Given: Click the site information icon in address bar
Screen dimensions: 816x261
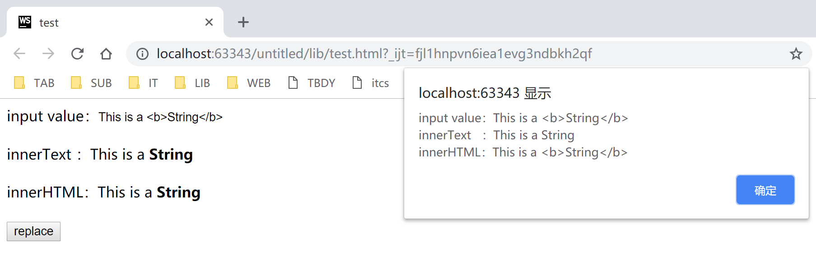Looking at the screenshot, I should tap(142, 54).
